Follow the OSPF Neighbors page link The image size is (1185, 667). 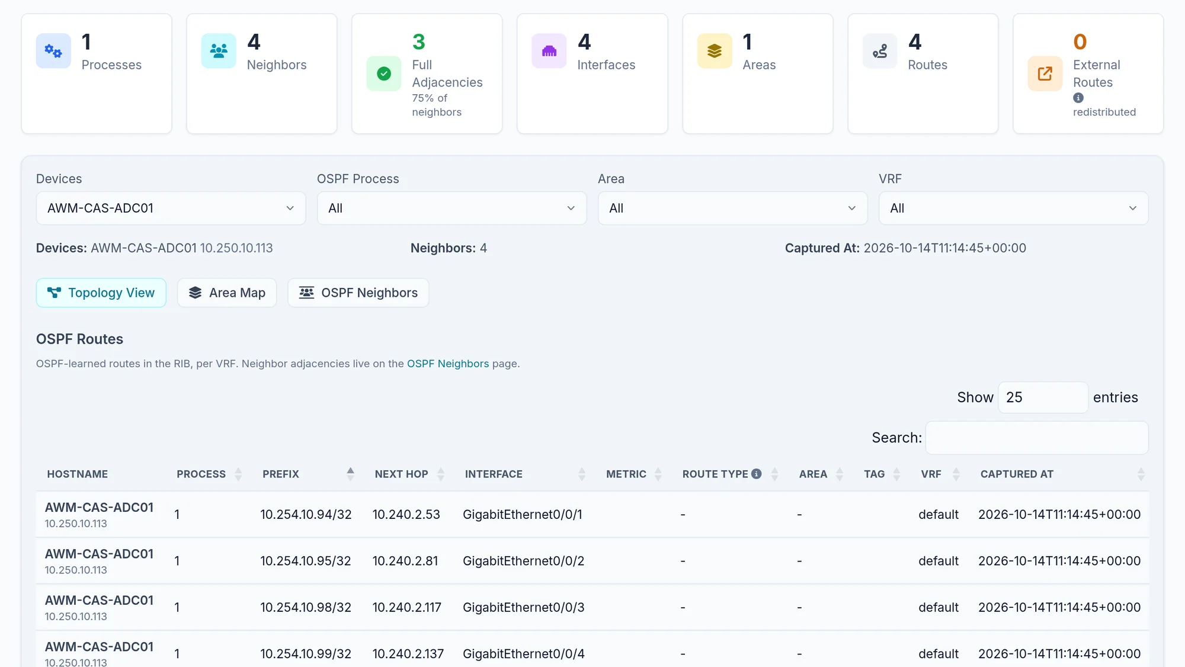(448, 364)
